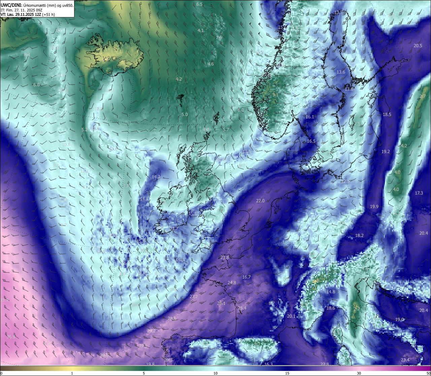The image size is (431, 376).
Task: Click the 22.8 value on the map
Action: [325, 364]
